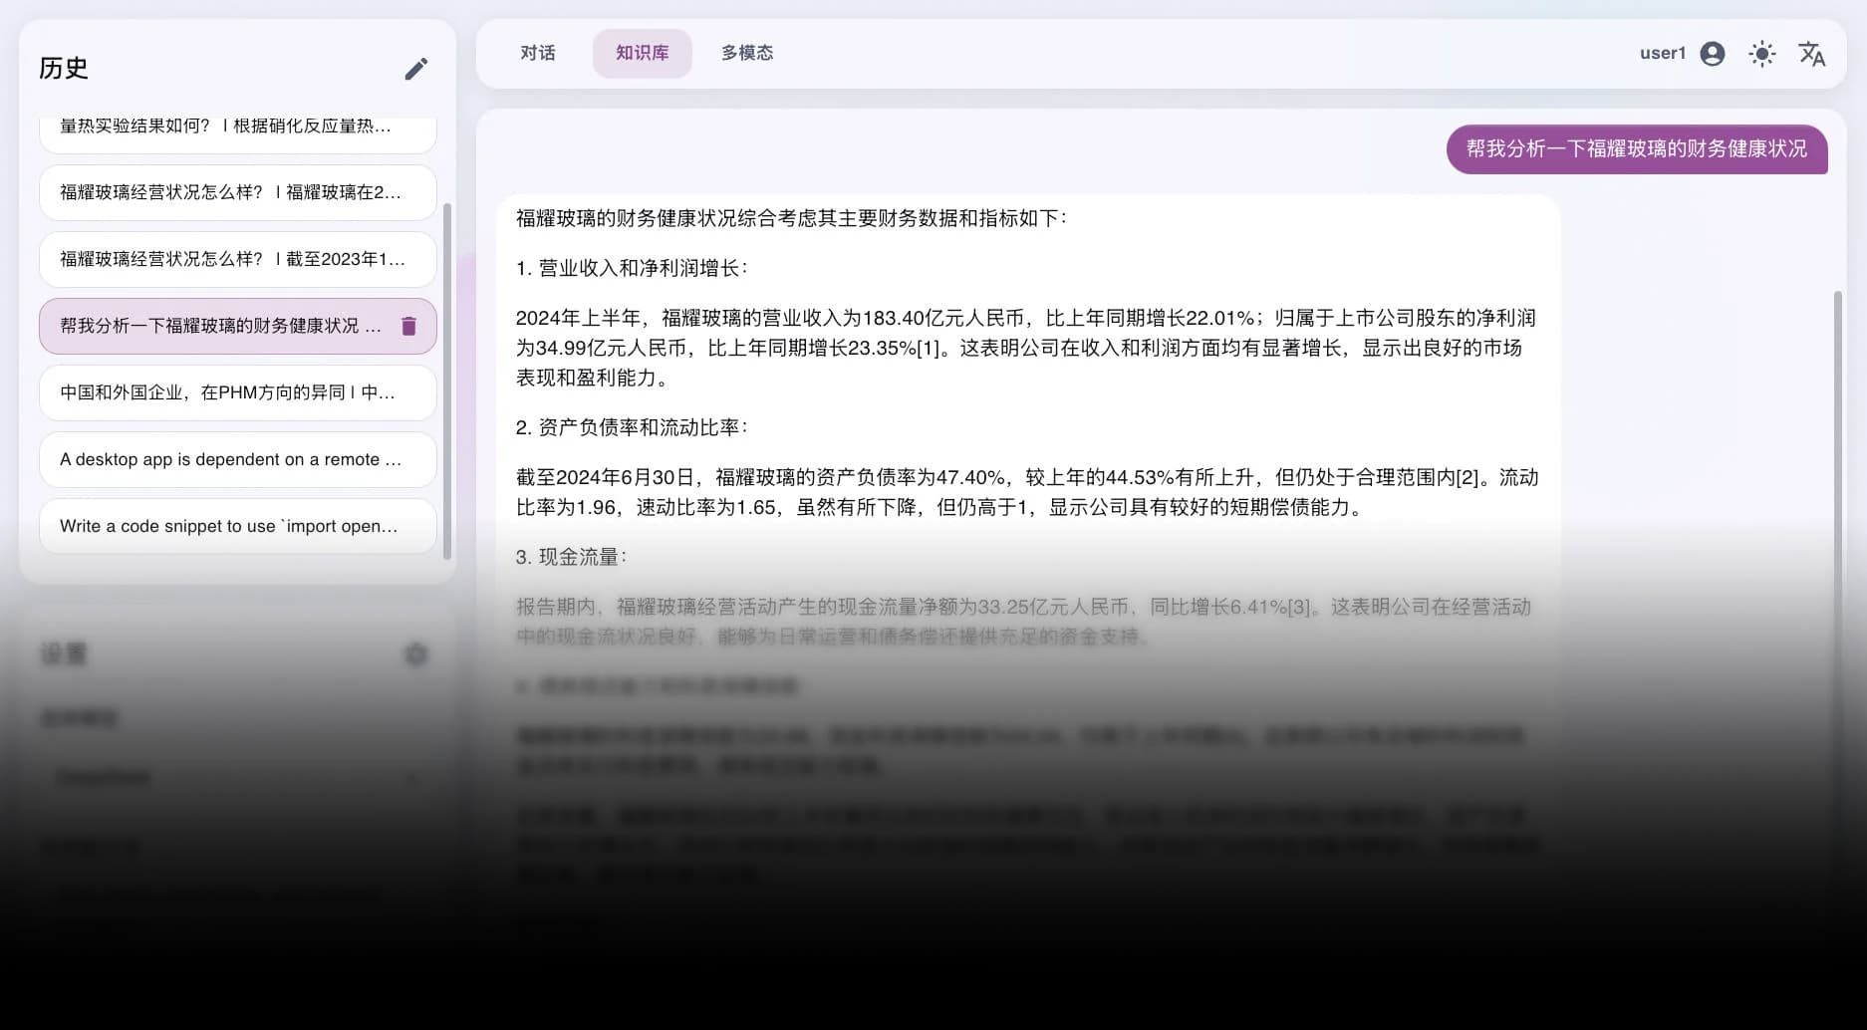This screenshot has width=1867, height=1030.
Task: Open the user1 account avatar icon
Action: pyautogui.click(x=1713, y=54)
